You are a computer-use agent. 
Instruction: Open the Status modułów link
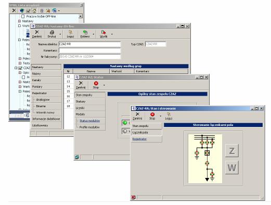point(89,121)
